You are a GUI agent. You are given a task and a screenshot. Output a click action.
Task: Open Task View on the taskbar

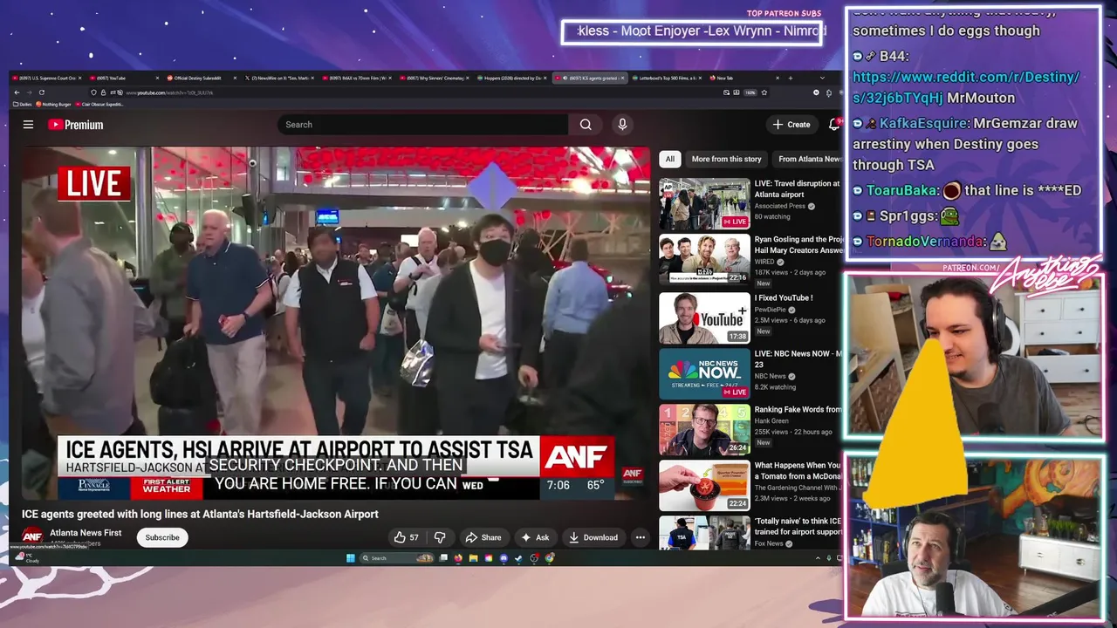click(443, 558)
